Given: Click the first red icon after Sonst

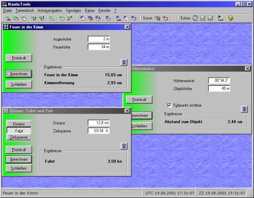Looking at the screenshot, I should 157,18.
